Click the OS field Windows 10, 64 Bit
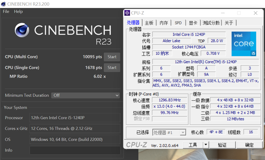265x160 pixels. (75, 139)
